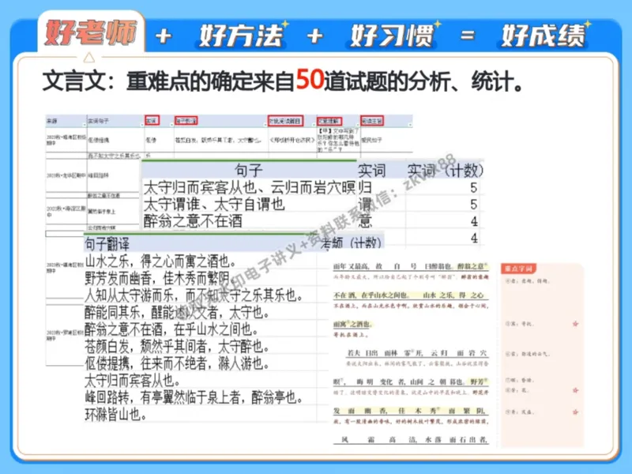Click the 考频（计数） header
This screenshot has width=632, height=474.
pyautogui.click(x=350, y=243)
